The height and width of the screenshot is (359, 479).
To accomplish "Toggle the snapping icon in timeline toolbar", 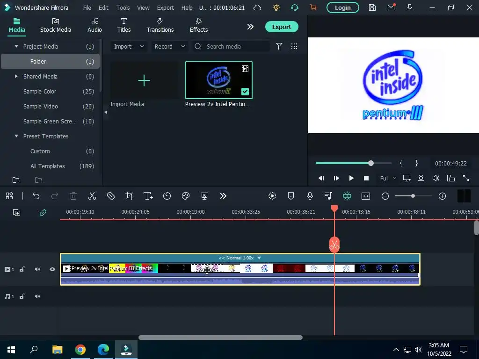I will coord(347,196).
